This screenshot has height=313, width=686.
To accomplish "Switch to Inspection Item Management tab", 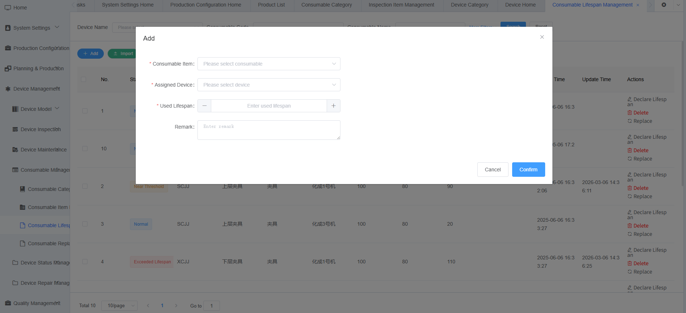I will coord(401,5).
